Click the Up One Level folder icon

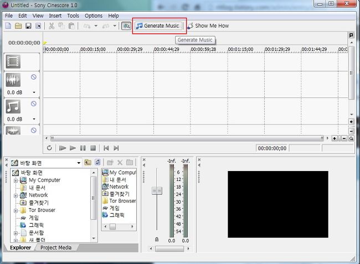pos(88,162)
